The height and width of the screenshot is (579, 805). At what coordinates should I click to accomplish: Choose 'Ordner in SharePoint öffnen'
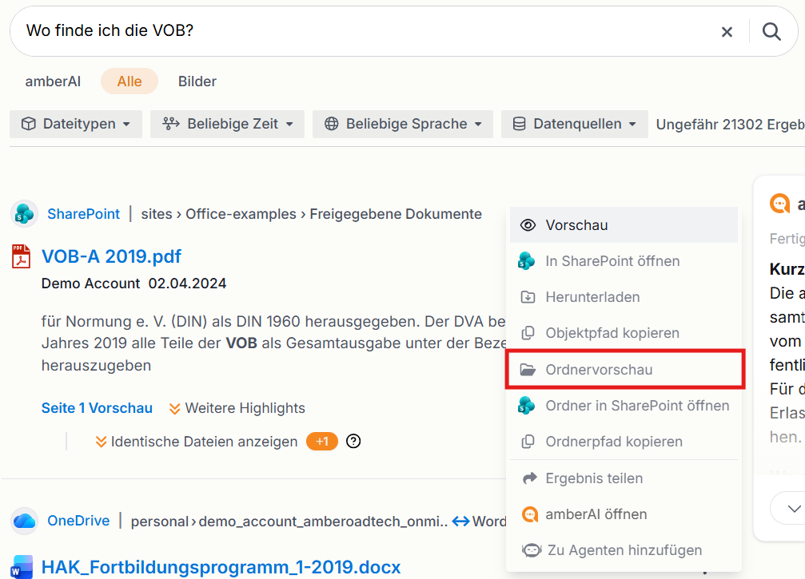coord(624,406)
